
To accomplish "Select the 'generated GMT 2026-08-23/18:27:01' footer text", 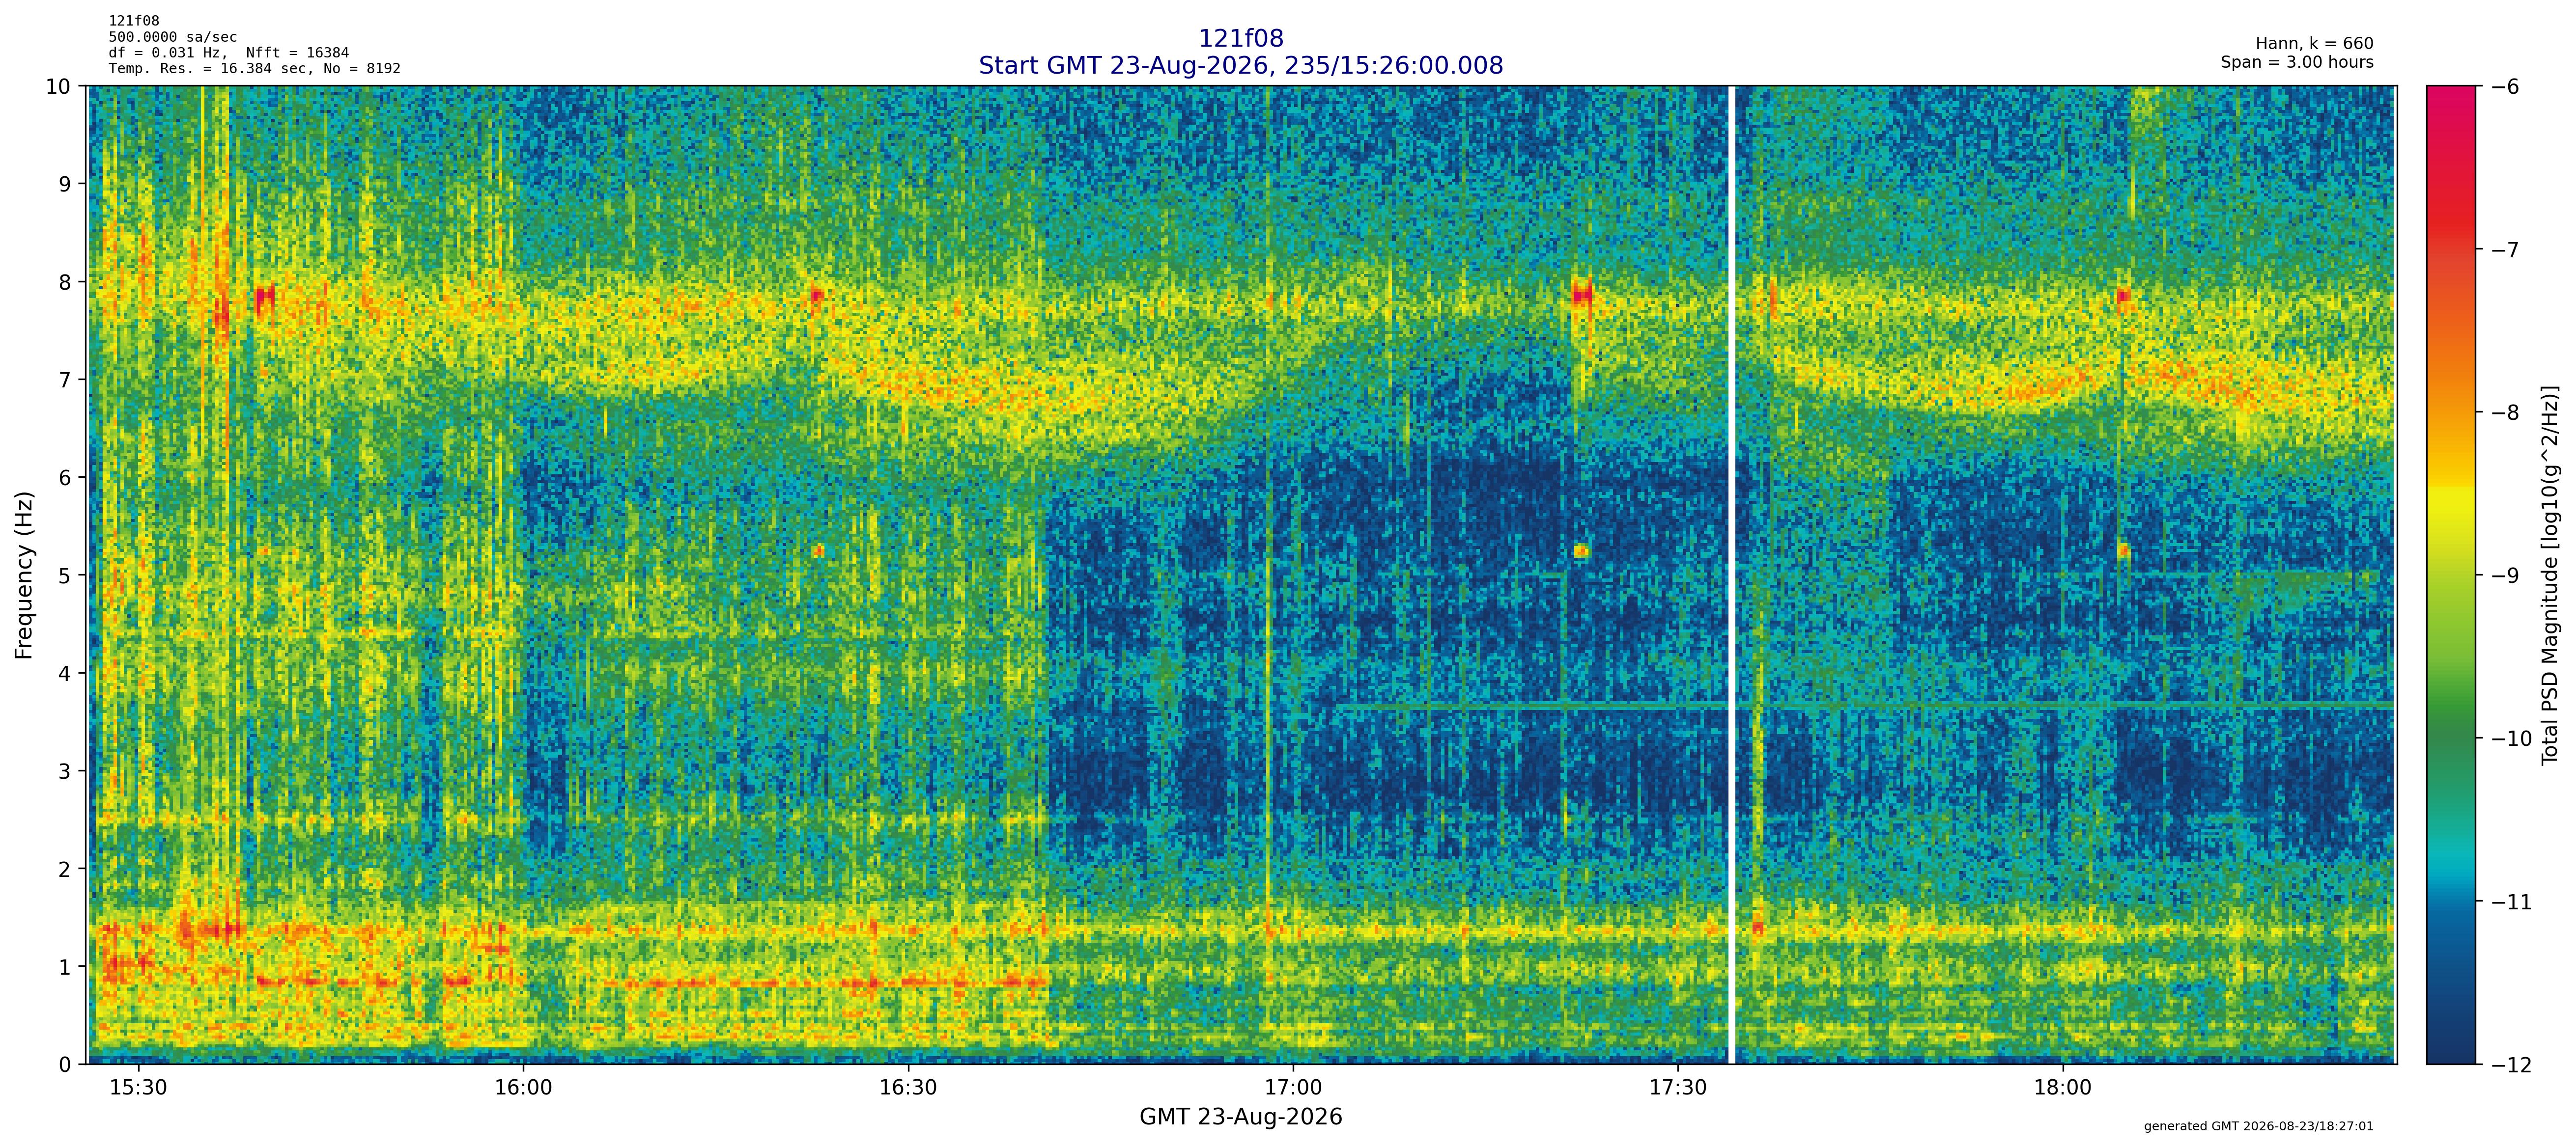I will 2259,1127.
